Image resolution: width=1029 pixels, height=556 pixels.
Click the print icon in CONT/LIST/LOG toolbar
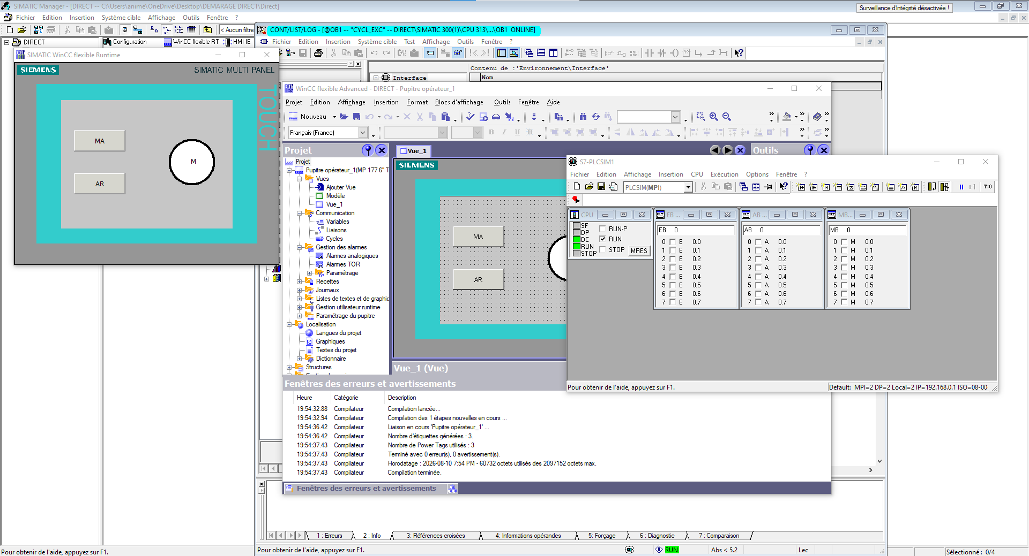tap(318, 53)
